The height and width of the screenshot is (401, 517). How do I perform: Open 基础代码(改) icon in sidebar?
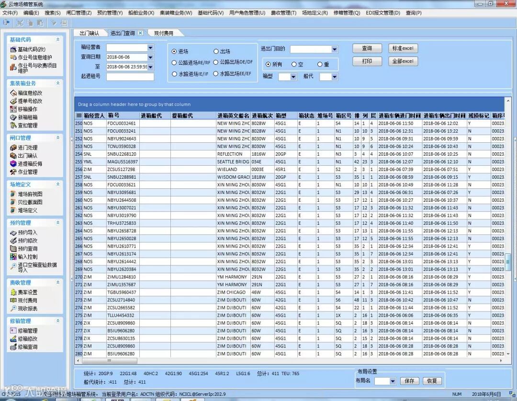(13, 49)
